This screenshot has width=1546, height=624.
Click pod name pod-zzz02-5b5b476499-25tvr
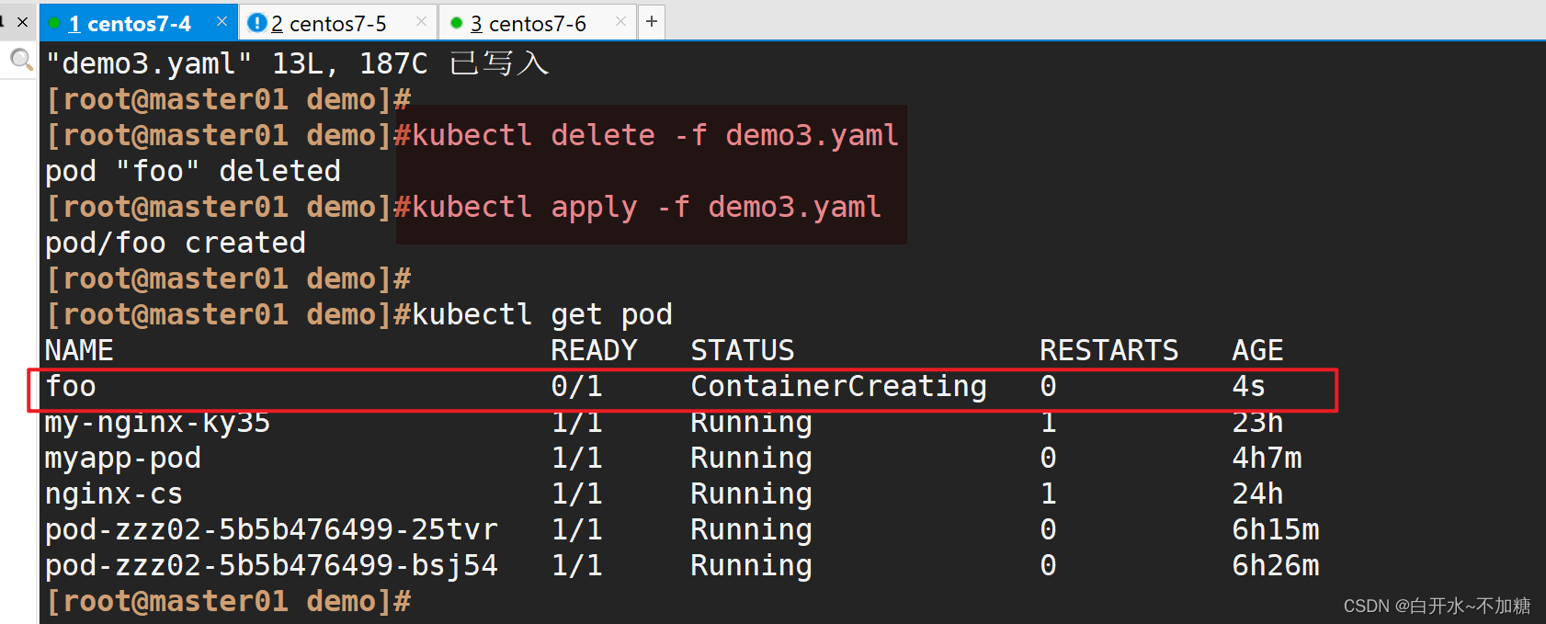tap(271, 529)
